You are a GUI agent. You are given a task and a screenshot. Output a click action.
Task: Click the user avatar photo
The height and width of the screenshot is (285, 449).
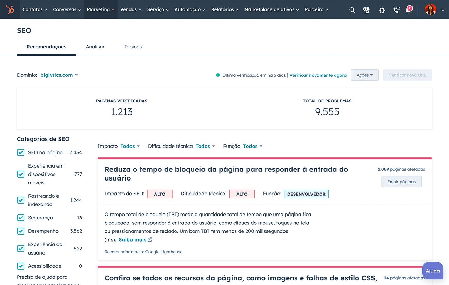click(430, 9)
